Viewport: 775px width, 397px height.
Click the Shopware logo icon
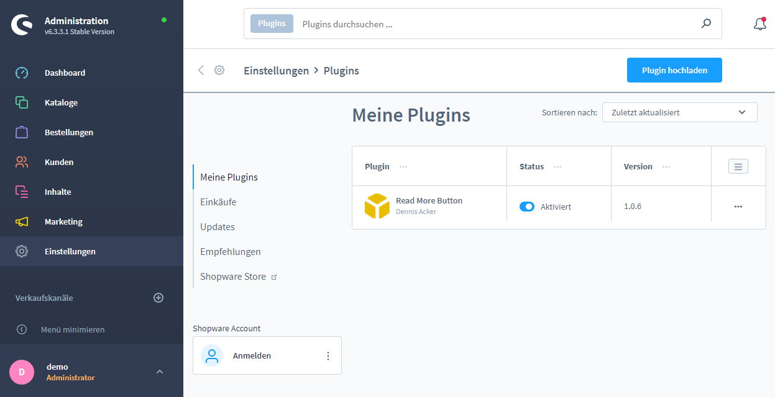point(22,25)
